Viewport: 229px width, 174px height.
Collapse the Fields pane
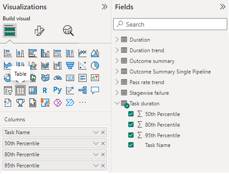coord(223,7)
